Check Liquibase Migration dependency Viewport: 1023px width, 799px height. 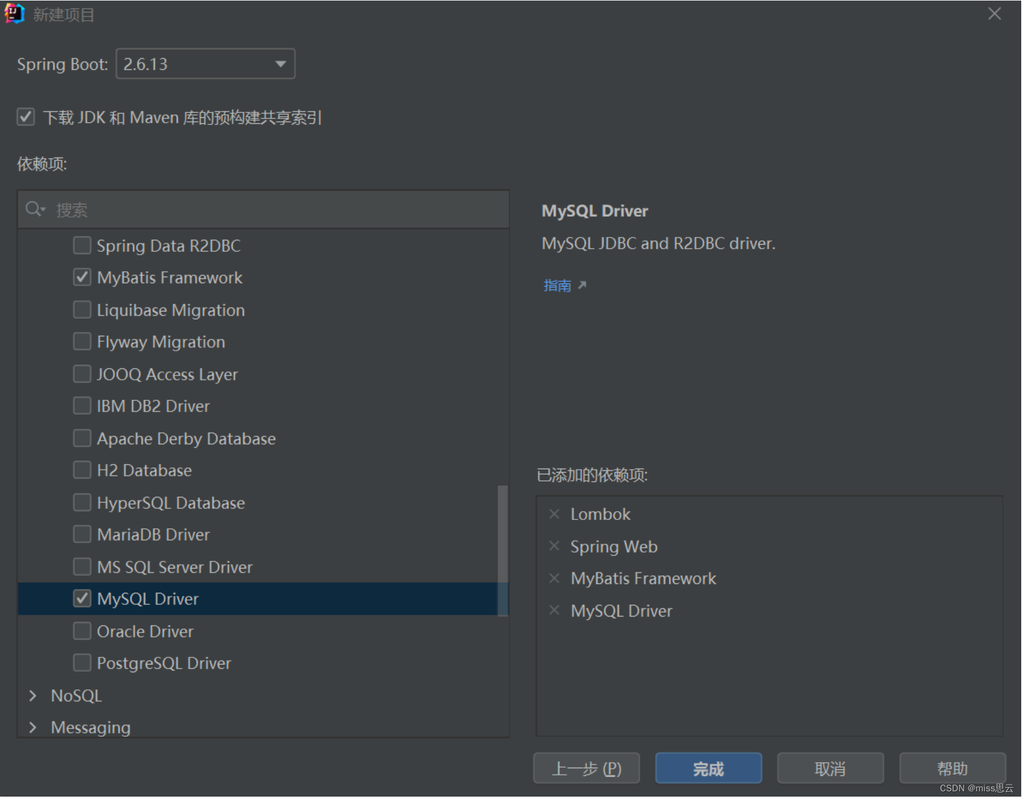82,310
